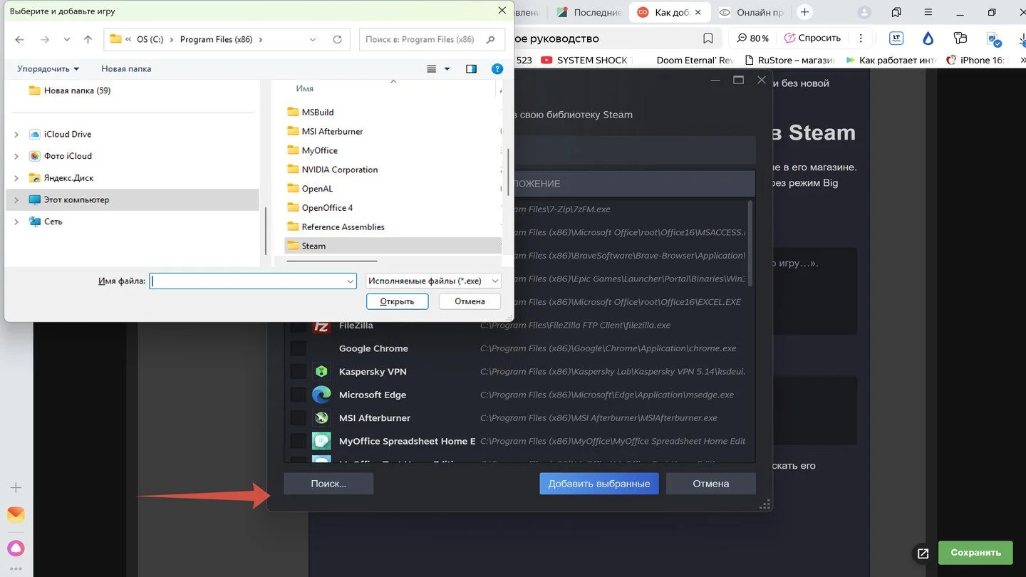Click the Добавить выбранные button

[x=599, y=484]
